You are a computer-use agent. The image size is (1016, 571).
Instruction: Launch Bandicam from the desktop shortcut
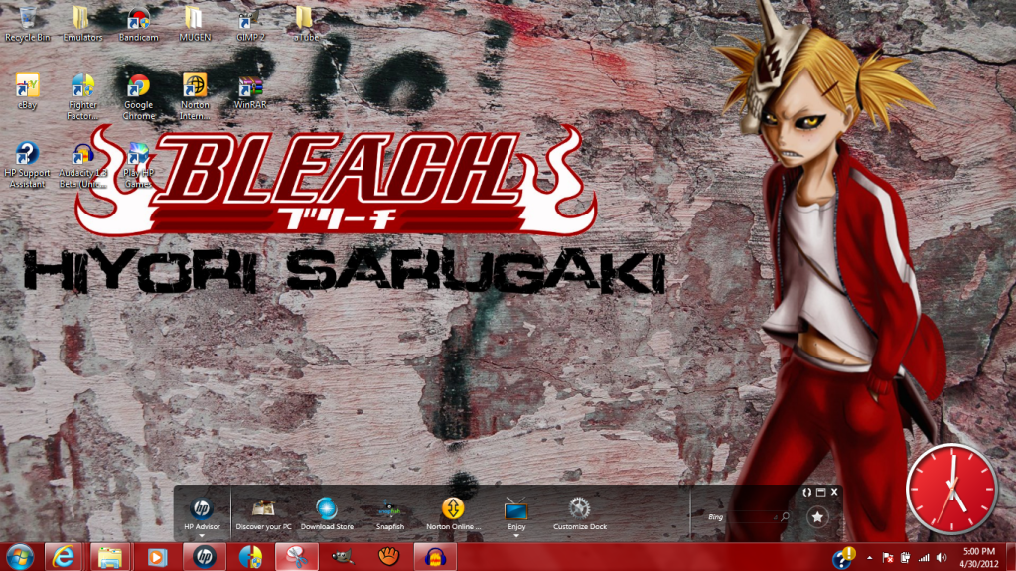139,23
